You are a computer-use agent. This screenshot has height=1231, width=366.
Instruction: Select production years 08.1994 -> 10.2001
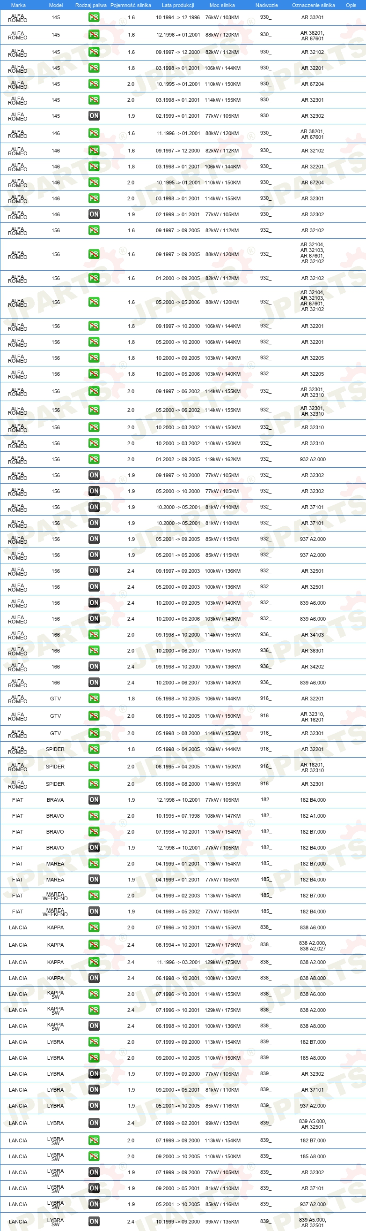(178, 945)
